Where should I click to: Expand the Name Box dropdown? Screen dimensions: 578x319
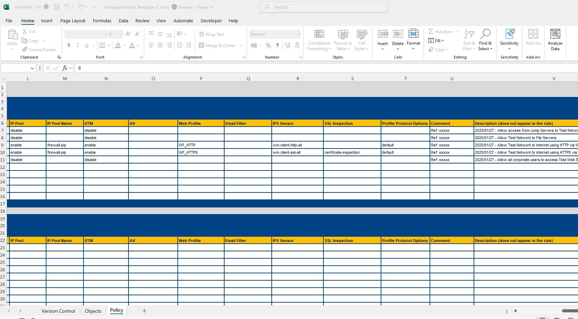[x=32, y=68]
